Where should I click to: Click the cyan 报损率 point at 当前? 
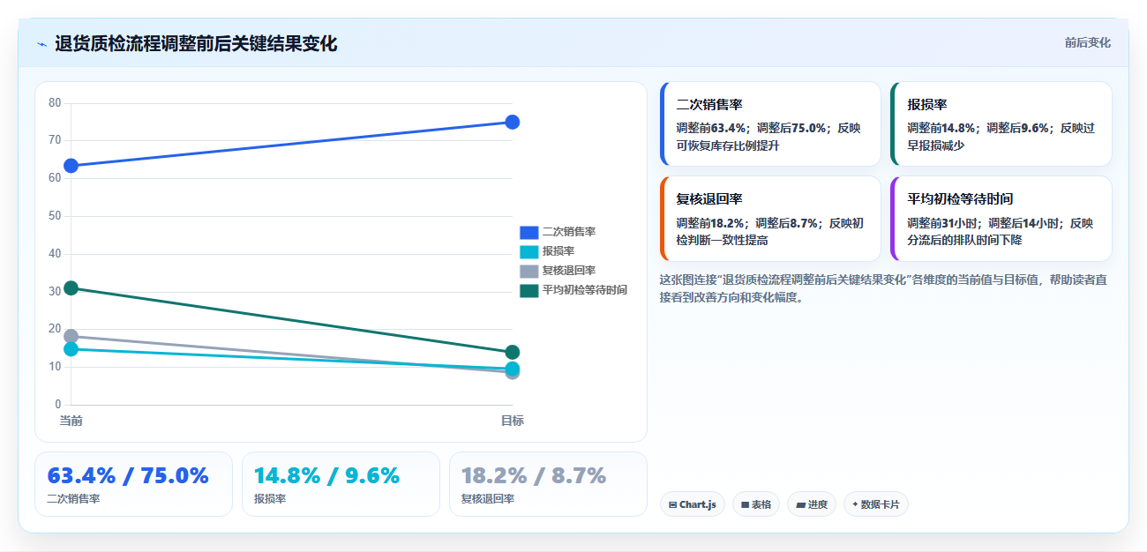point(71,349)
